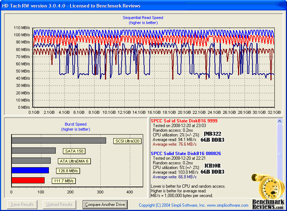Click Compare Another Drive button
Image resolution: width=287 pixels, height=211 pixels.
pyautogui.click(x=105, y=205)
